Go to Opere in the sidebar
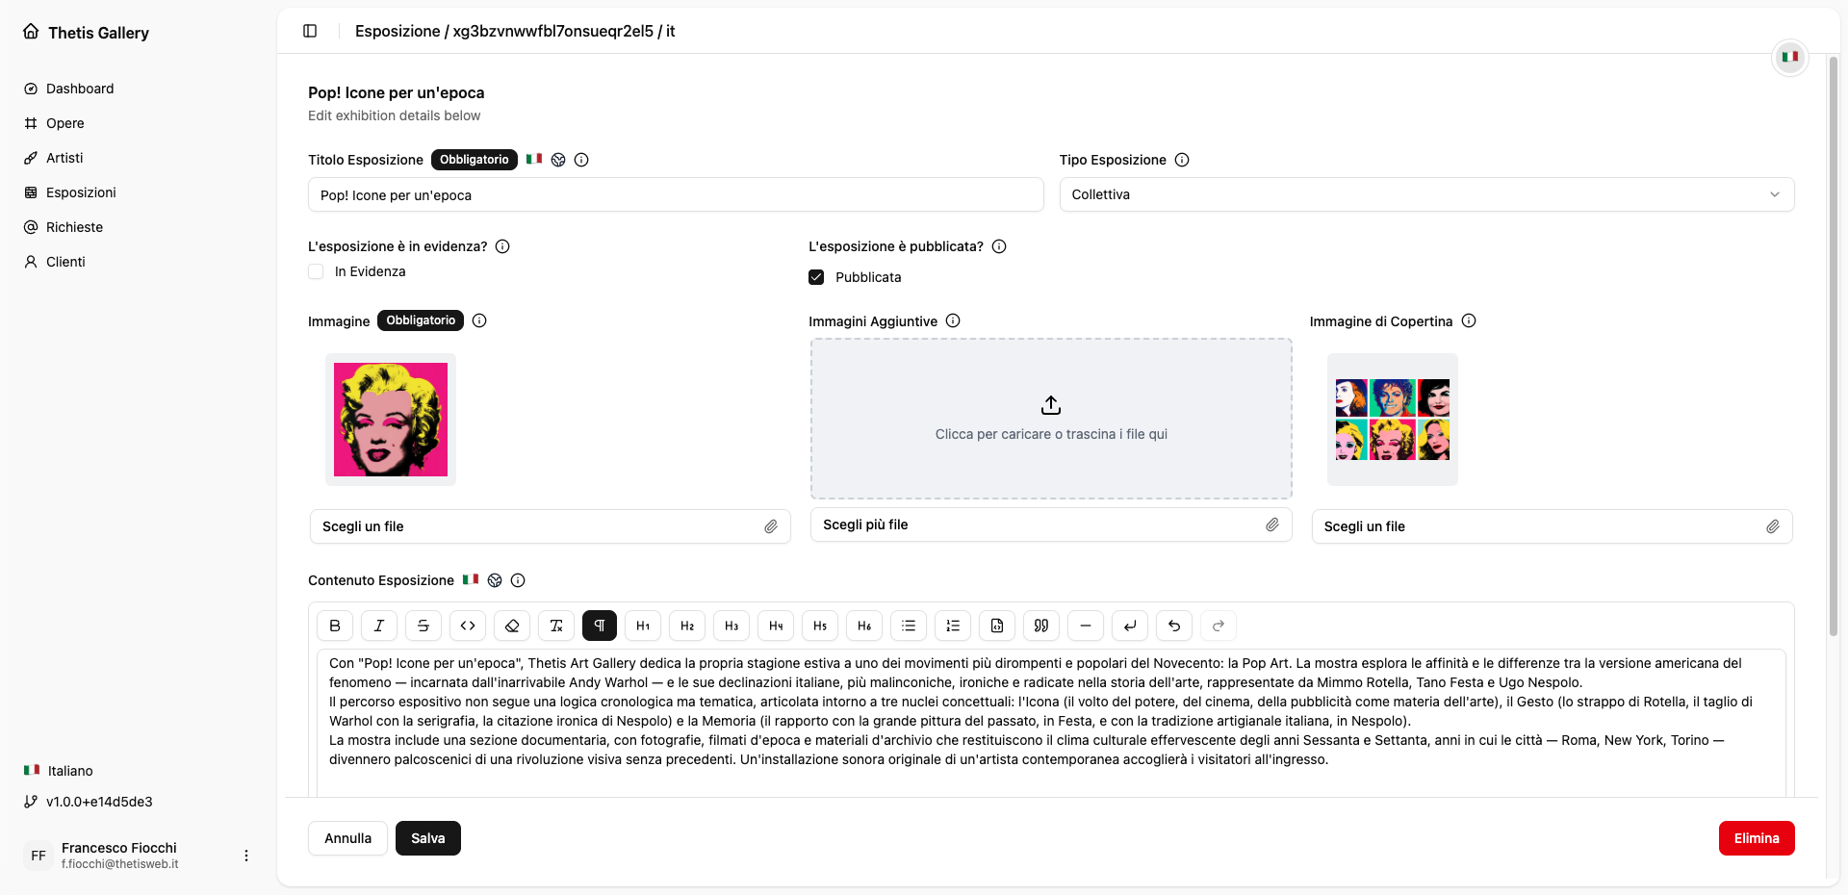The image size is (1848, 895). click(x=64, y=123)
